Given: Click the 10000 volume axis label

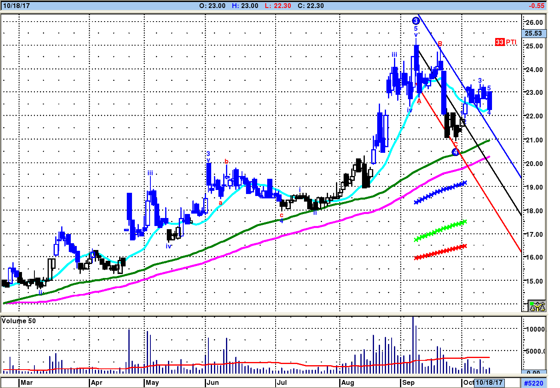Looking at the screenshot, I should click(x=535, y=329).
